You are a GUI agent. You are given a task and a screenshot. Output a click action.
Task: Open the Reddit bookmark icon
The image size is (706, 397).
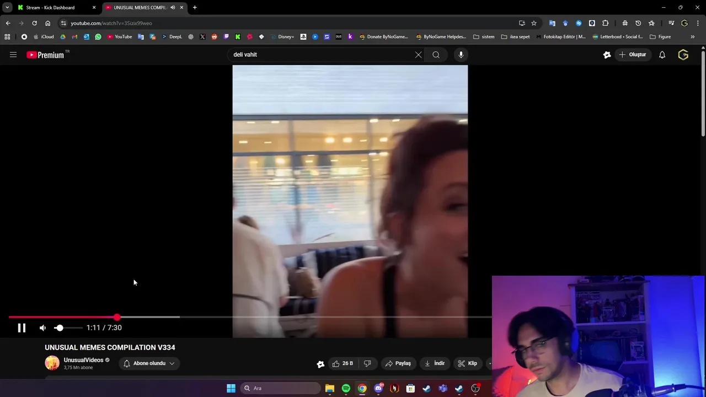pos(214,37)
